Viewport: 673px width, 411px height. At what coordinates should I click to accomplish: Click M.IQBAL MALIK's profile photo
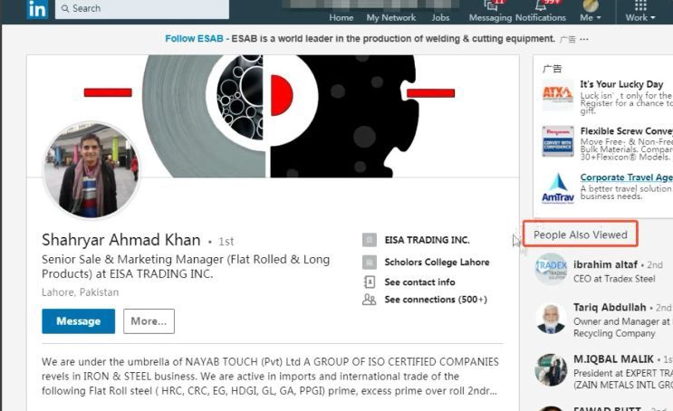(x=551, y=370)
